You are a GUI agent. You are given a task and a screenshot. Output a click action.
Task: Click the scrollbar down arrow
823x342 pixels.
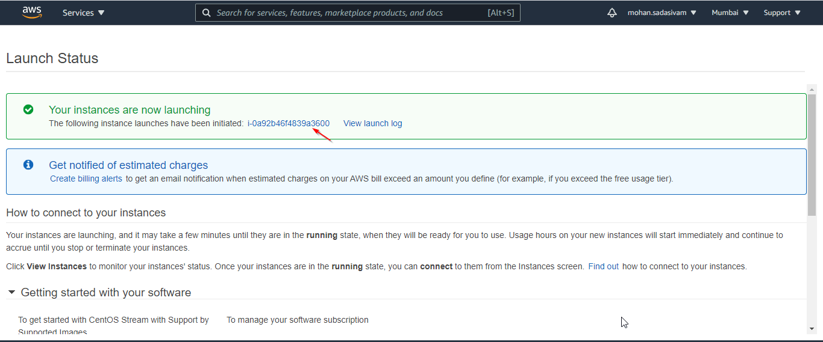[812, 329]
